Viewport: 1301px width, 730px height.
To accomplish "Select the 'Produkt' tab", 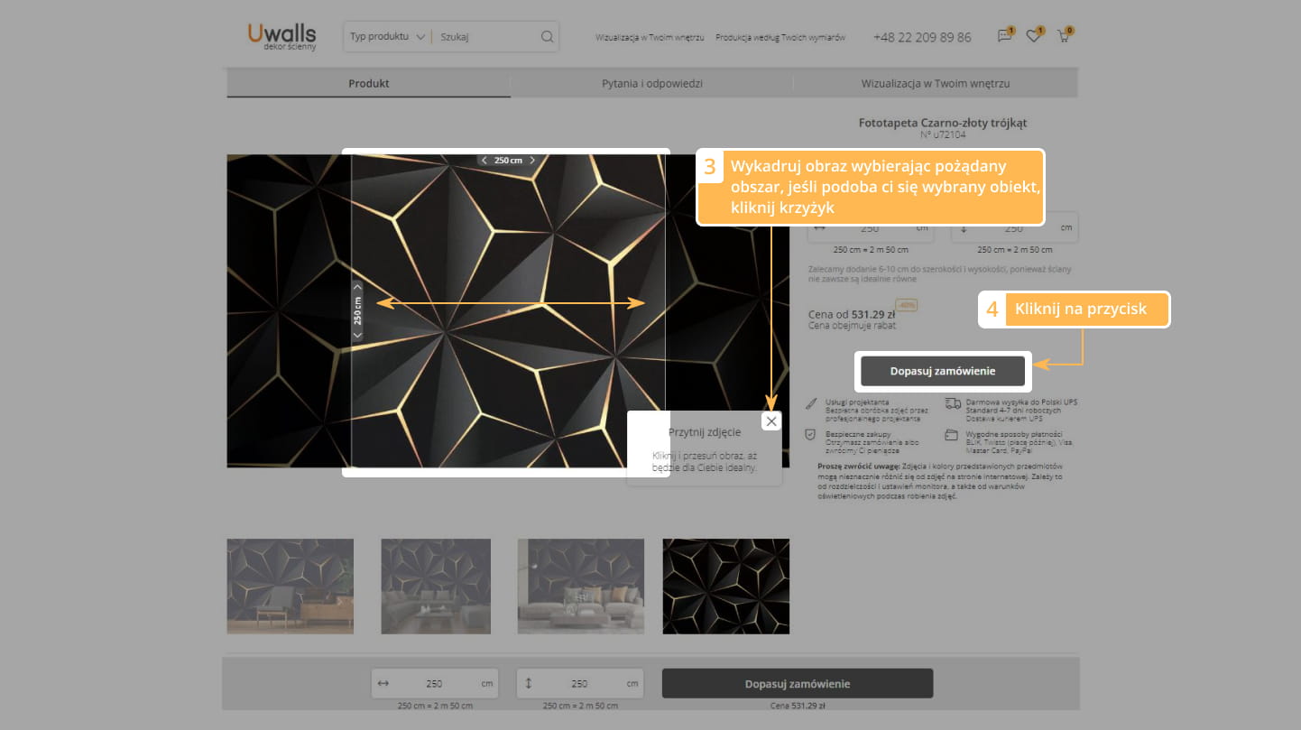I will (x=368, y=83).
